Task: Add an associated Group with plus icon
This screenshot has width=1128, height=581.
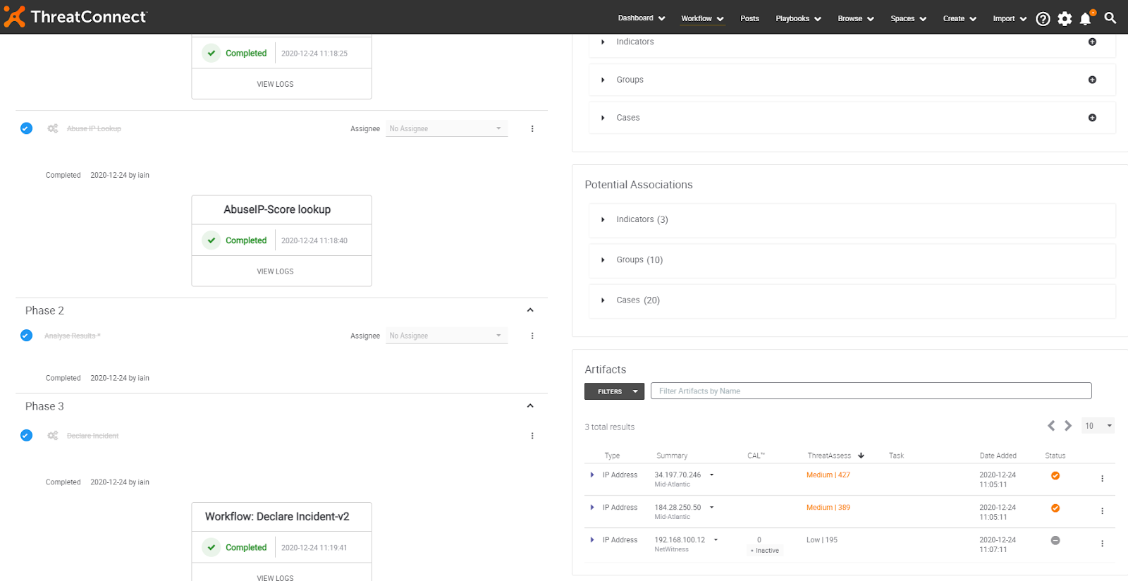Action: coord(1092,80)
